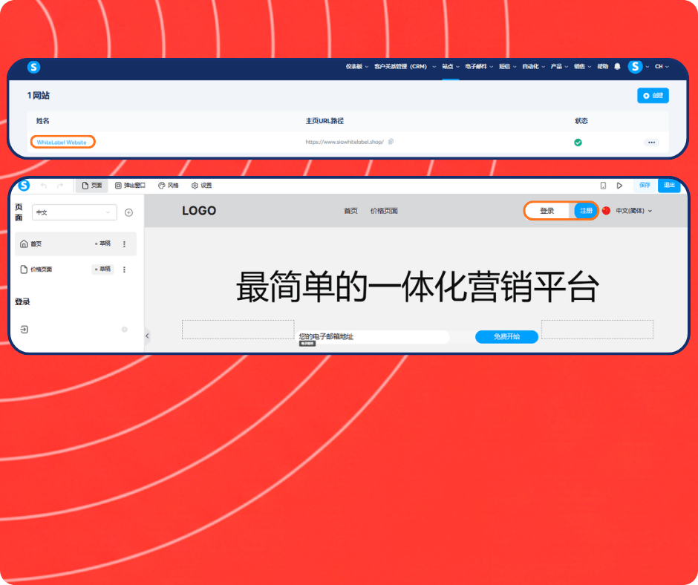
Task: Switch to the 风格 editor tab
Action: [x=169, y=185]
